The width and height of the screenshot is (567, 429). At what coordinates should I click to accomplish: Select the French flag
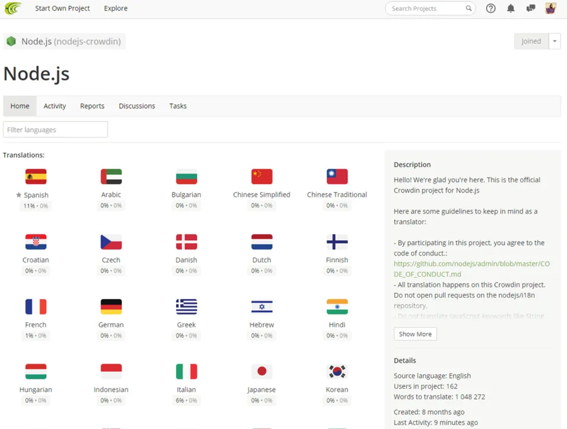click(x=36, y=307)
